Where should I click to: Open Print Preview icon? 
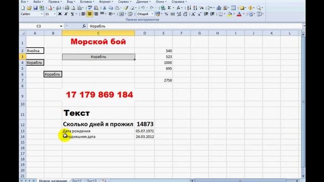(73, 8)
